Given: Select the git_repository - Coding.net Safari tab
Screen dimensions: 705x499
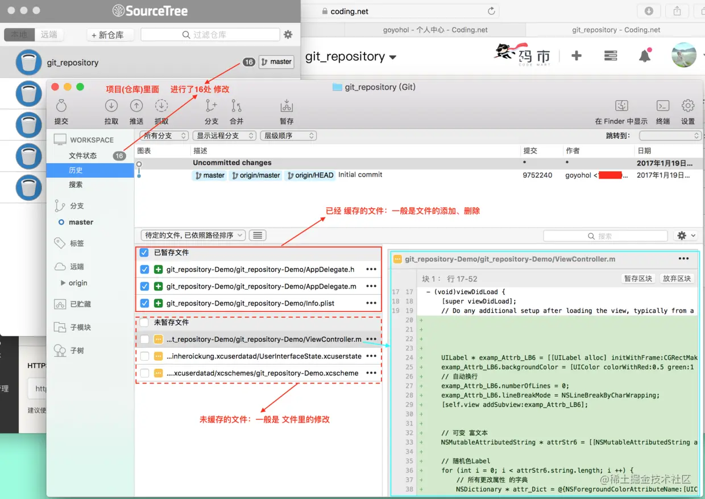Looking at the screenshot, I should (x=616, y=30).
